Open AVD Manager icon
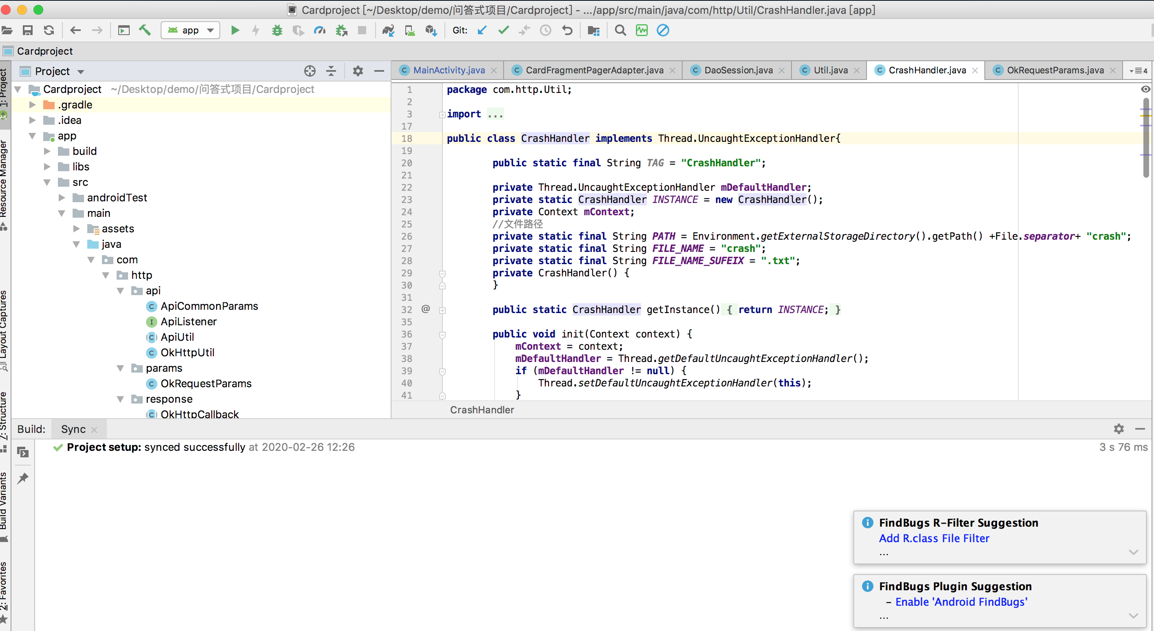The height and width of the screenshot is (631, 1154). click(409, 31)
